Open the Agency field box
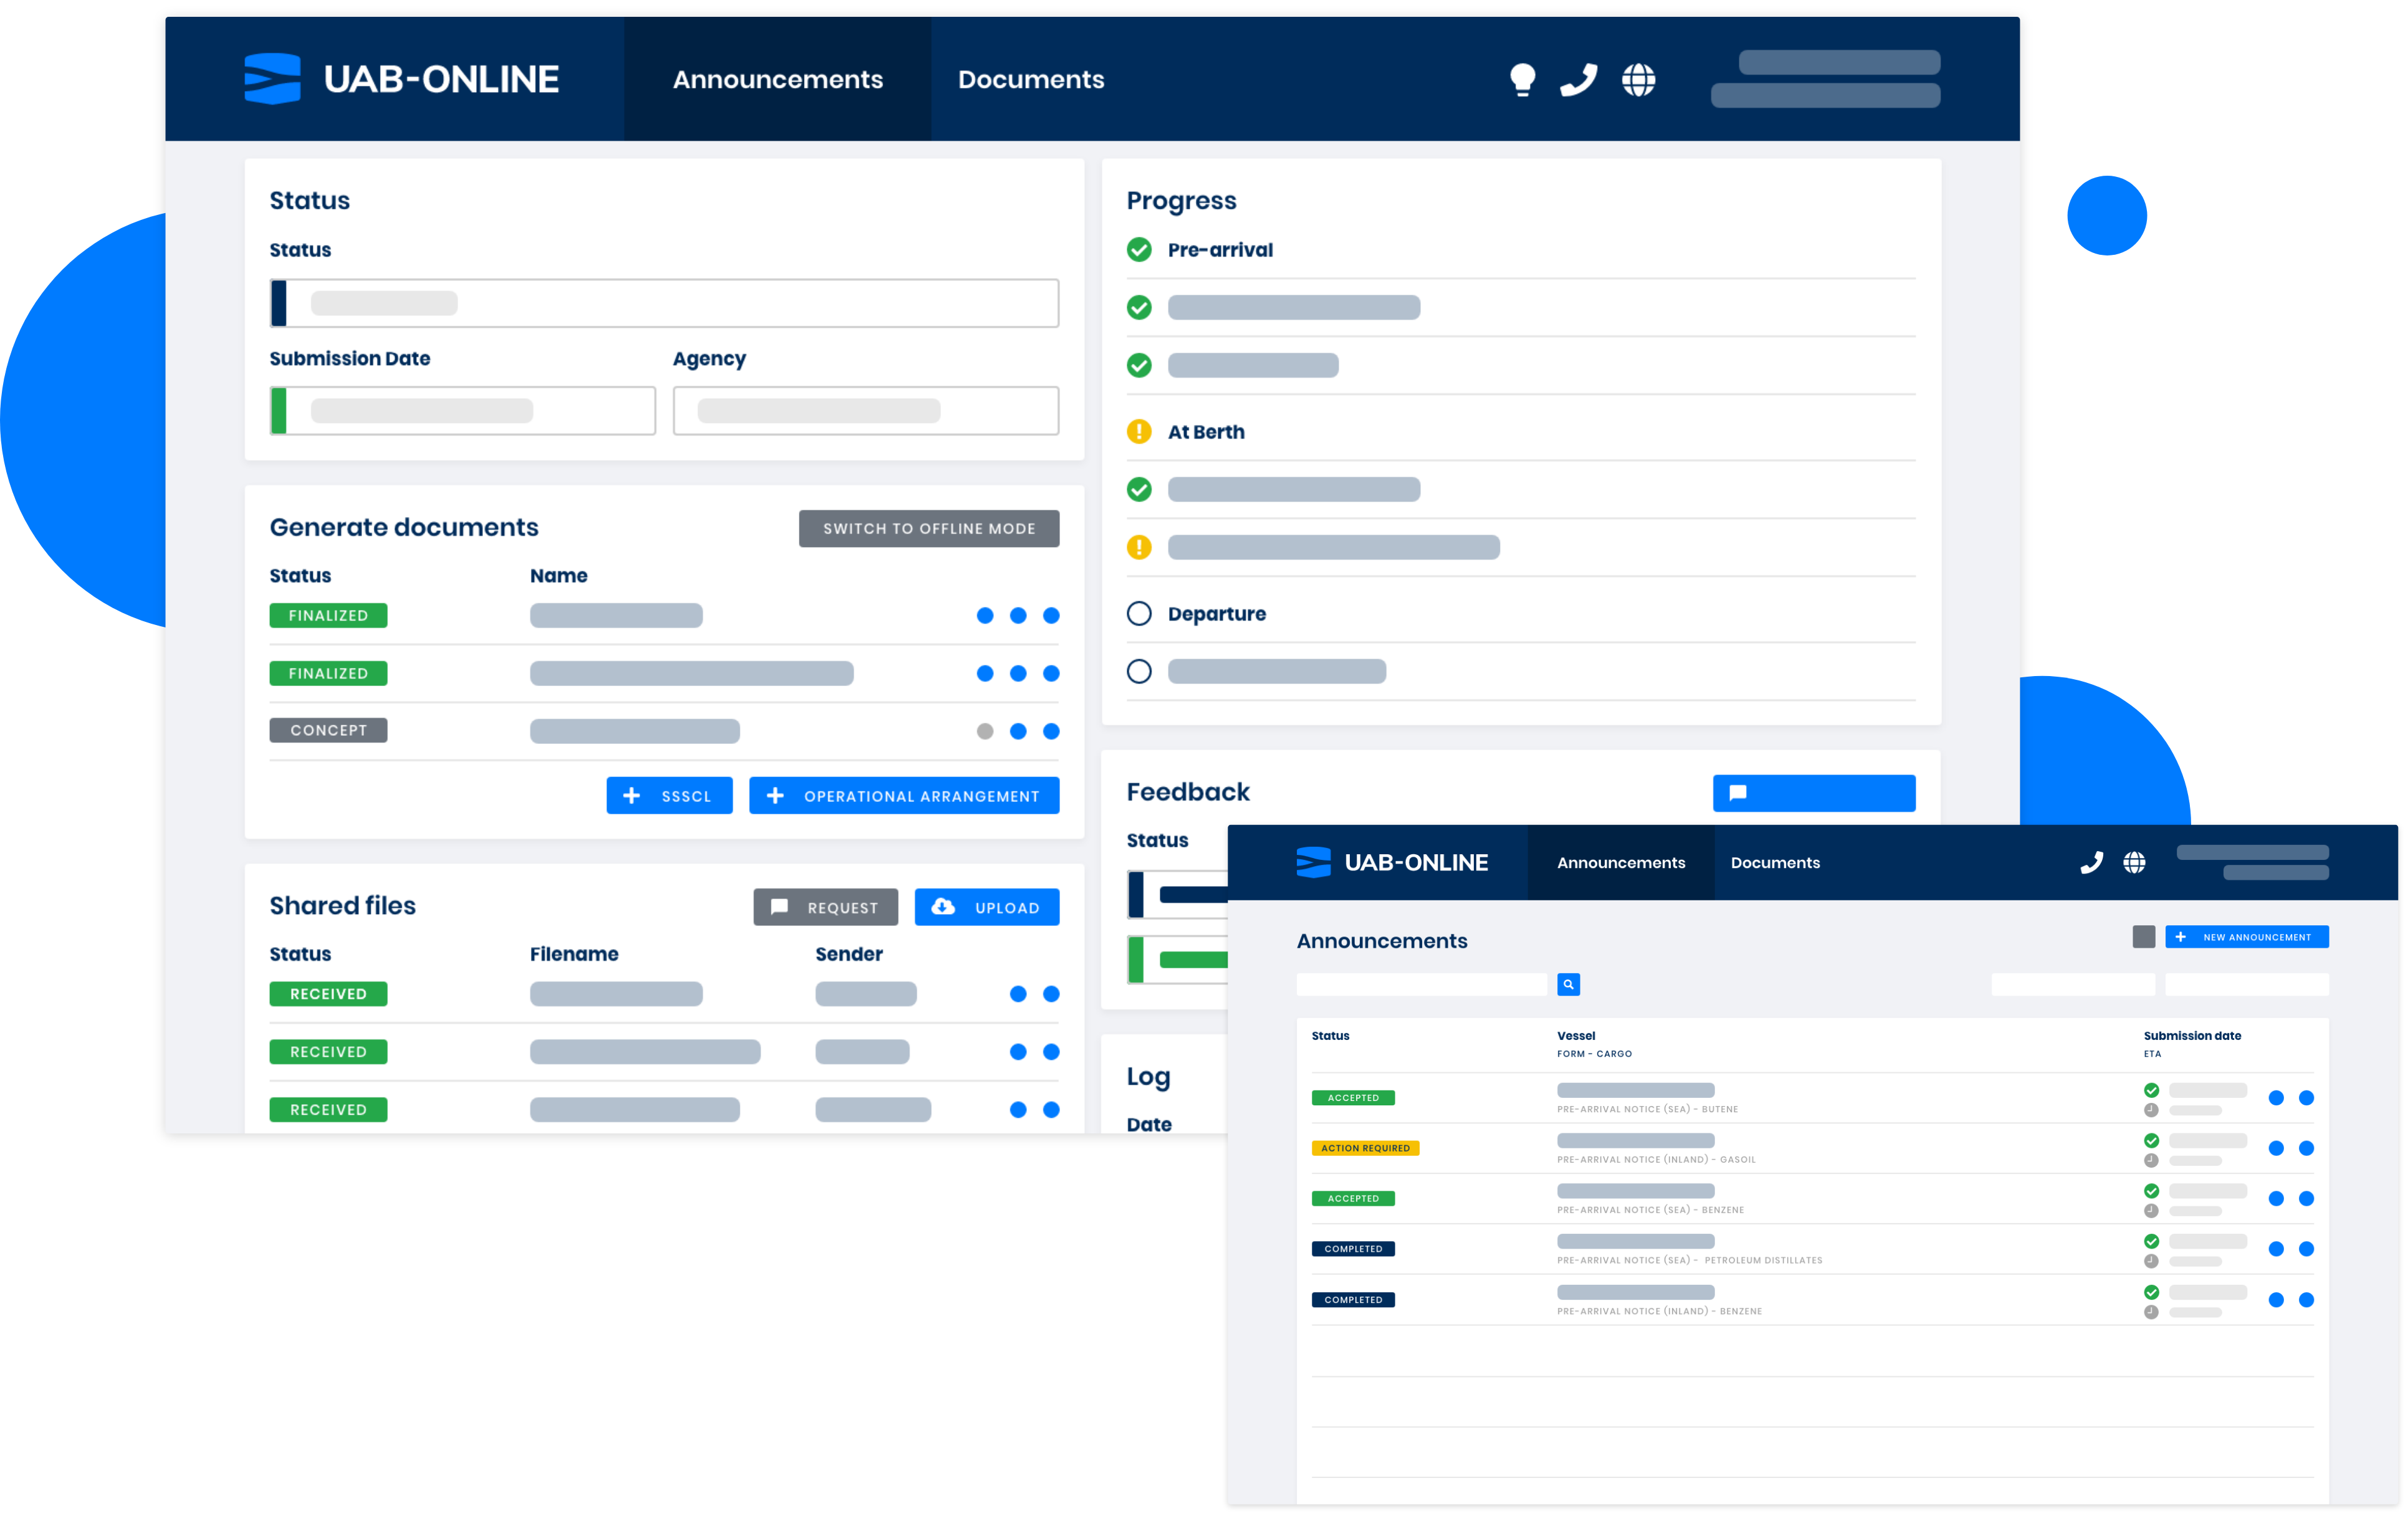The height and width of the screenshot is (1516, 2408). 865,411
